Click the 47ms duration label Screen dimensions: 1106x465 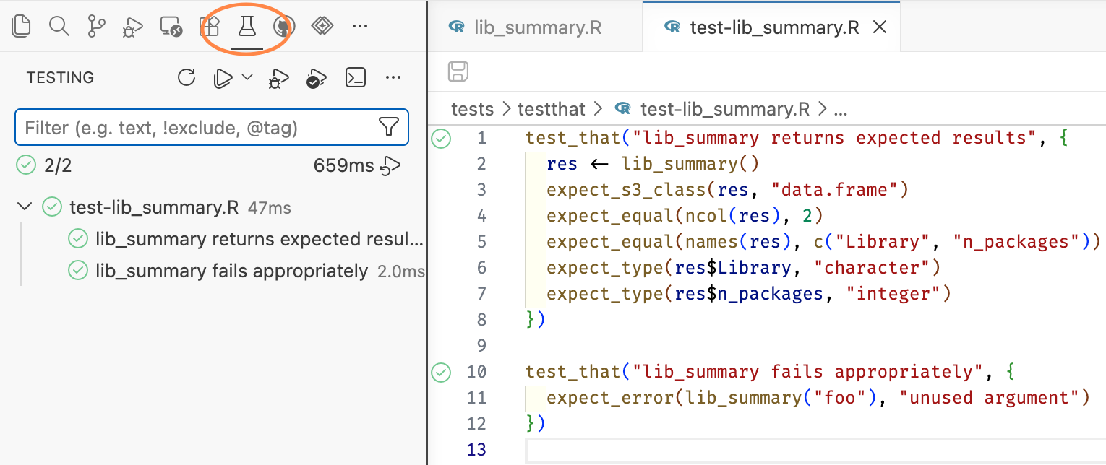(x=270, y=208)
